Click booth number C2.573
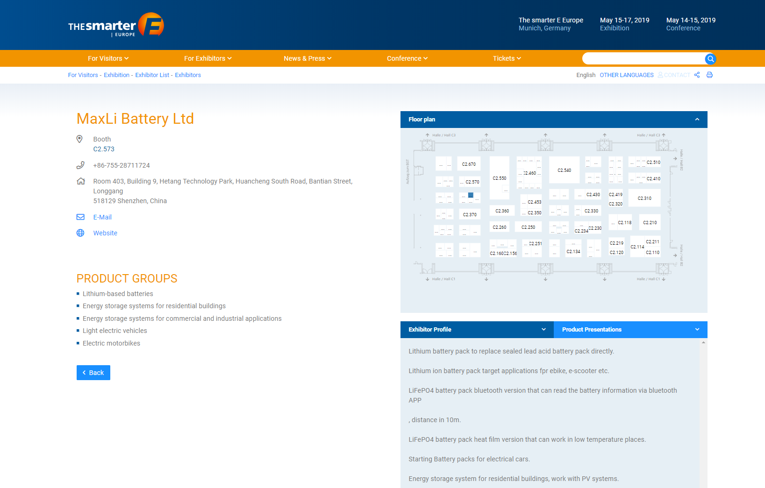Screen dimensions: 765x488 click(104, 149)
